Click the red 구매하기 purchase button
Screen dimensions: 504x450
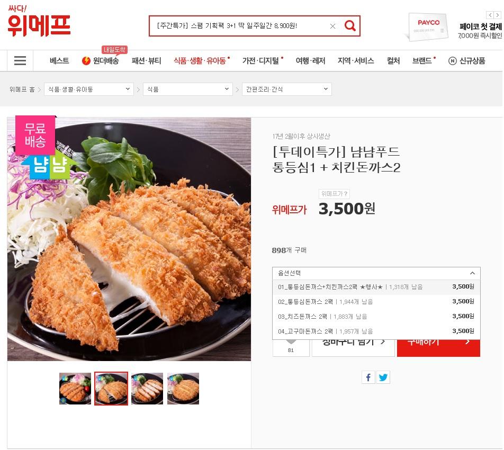pos(438,348)
